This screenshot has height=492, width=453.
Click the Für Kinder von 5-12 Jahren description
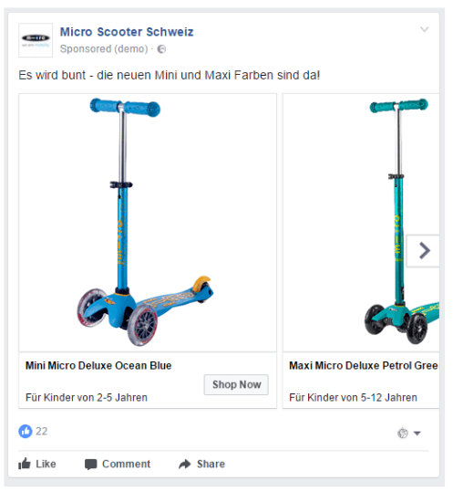pyautogui.click(x=353, y=398)
